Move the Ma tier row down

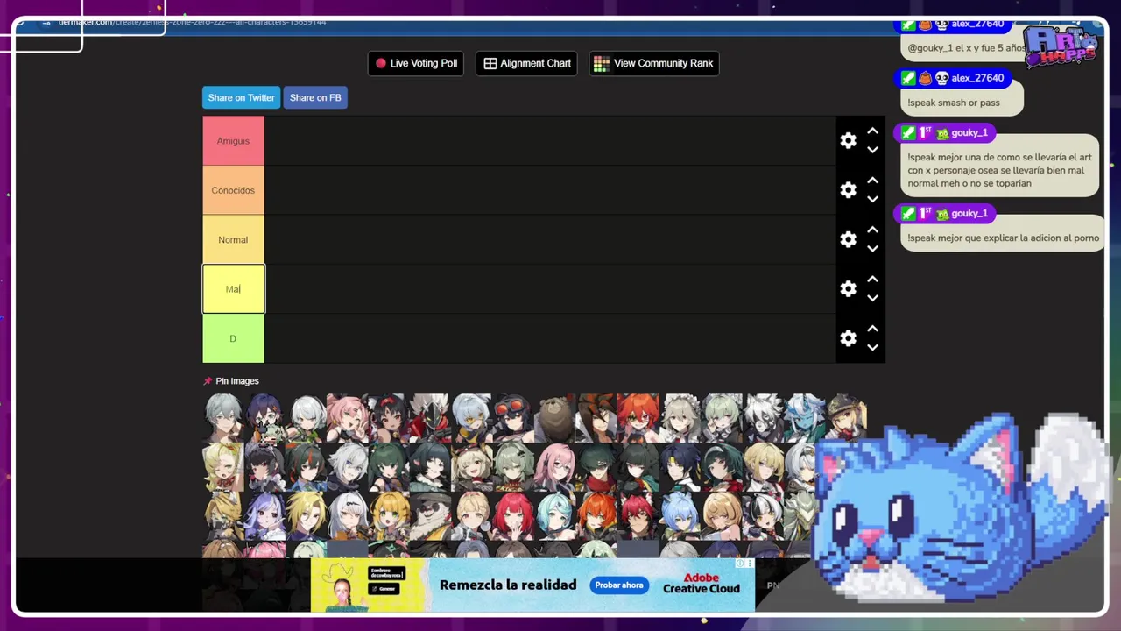(x=872, y=298)
